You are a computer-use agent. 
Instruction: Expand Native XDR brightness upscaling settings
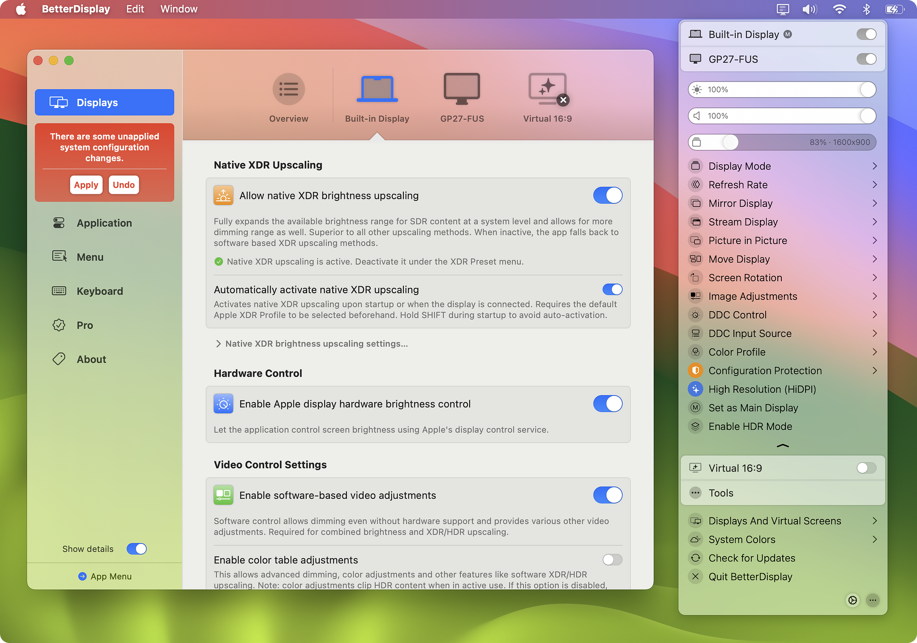click(312, 343)
